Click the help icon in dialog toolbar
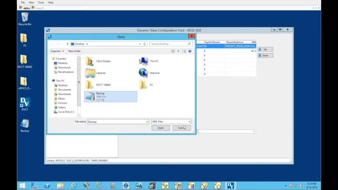The image size is (338, 190). click(190, 51)
